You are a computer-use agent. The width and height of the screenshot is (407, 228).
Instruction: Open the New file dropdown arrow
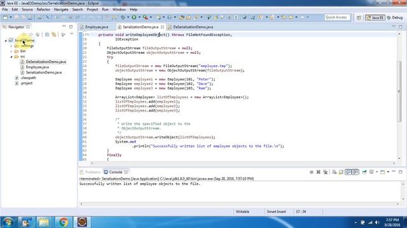pyautogui.click(x=11, y=17)
